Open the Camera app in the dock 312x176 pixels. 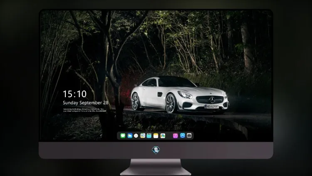click(x=189, y=136)
